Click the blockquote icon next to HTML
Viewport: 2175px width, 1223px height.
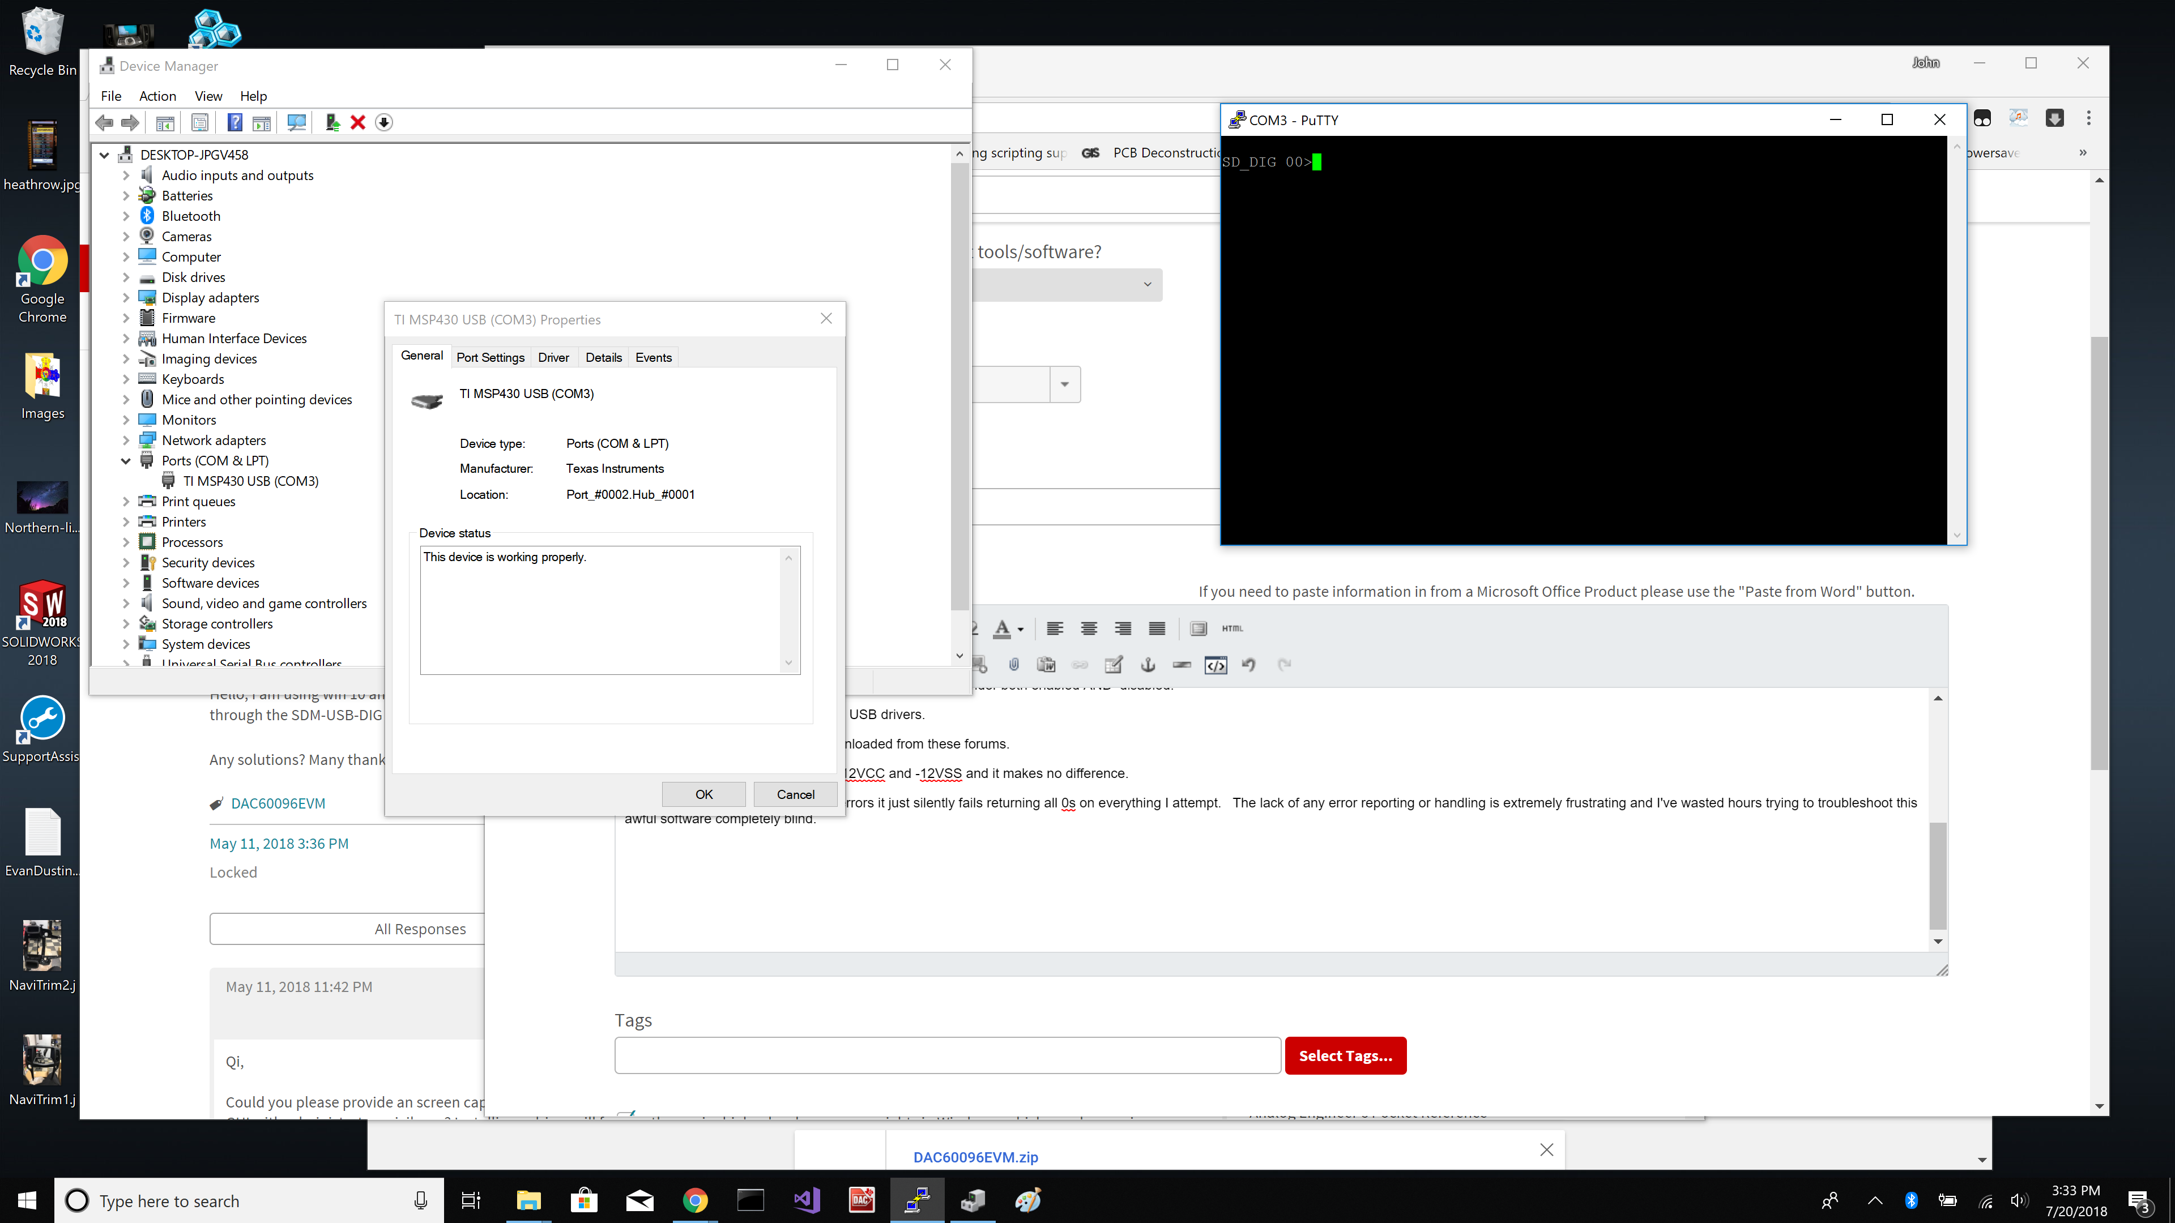1198,629
